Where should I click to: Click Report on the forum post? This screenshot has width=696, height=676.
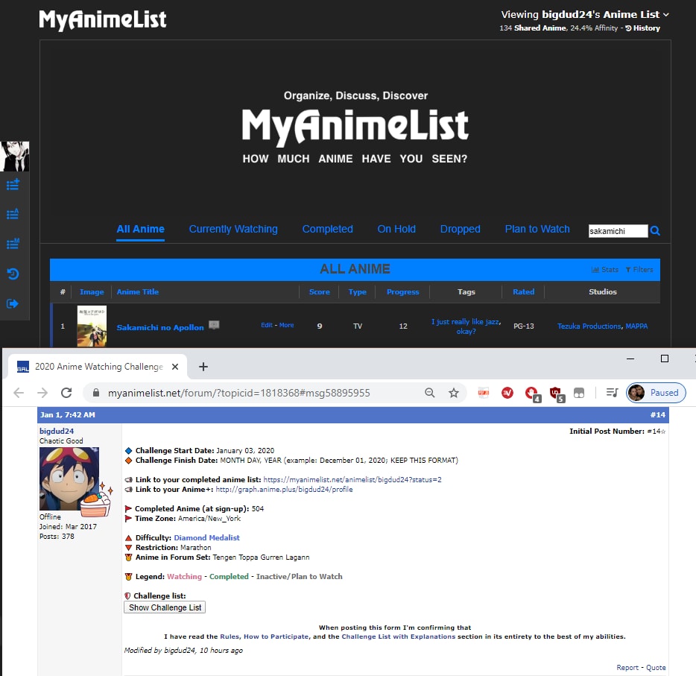627,668
